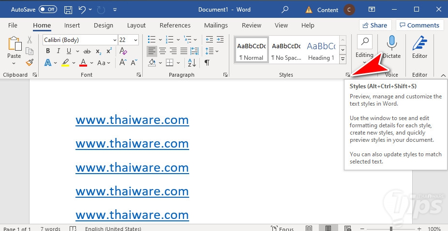Shrink font size
Viewport: 448px width, 231px height.
click(134, 62)
